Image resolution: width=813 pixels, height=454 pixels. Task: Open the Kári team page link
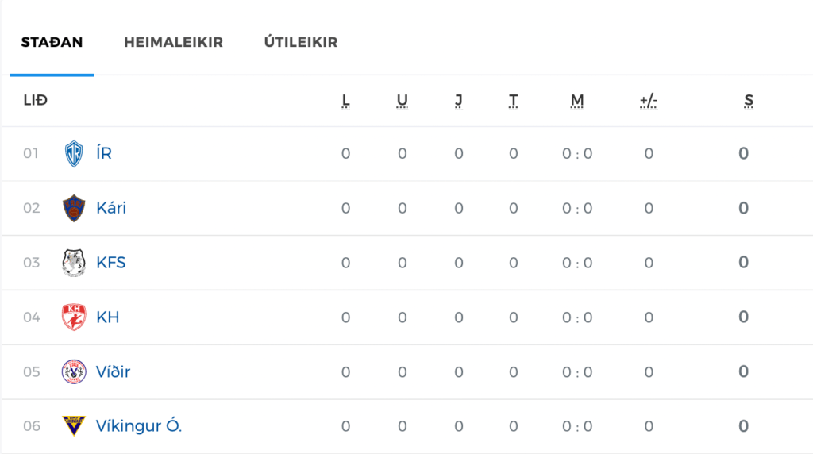click(111, 208)
